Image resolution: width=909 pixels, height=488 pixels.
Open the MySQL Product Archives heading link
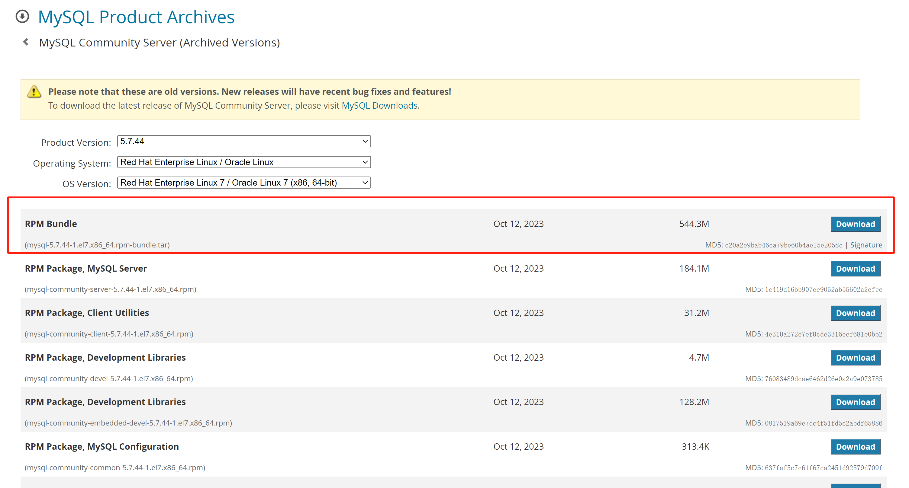136,17
